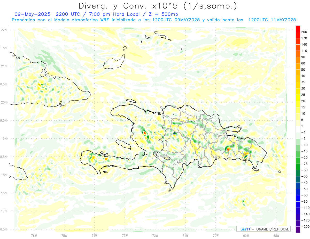Screen dimensions: 310x239
Task: Click the white swatch between 1 and -1
Action: (x=298, y=129)
